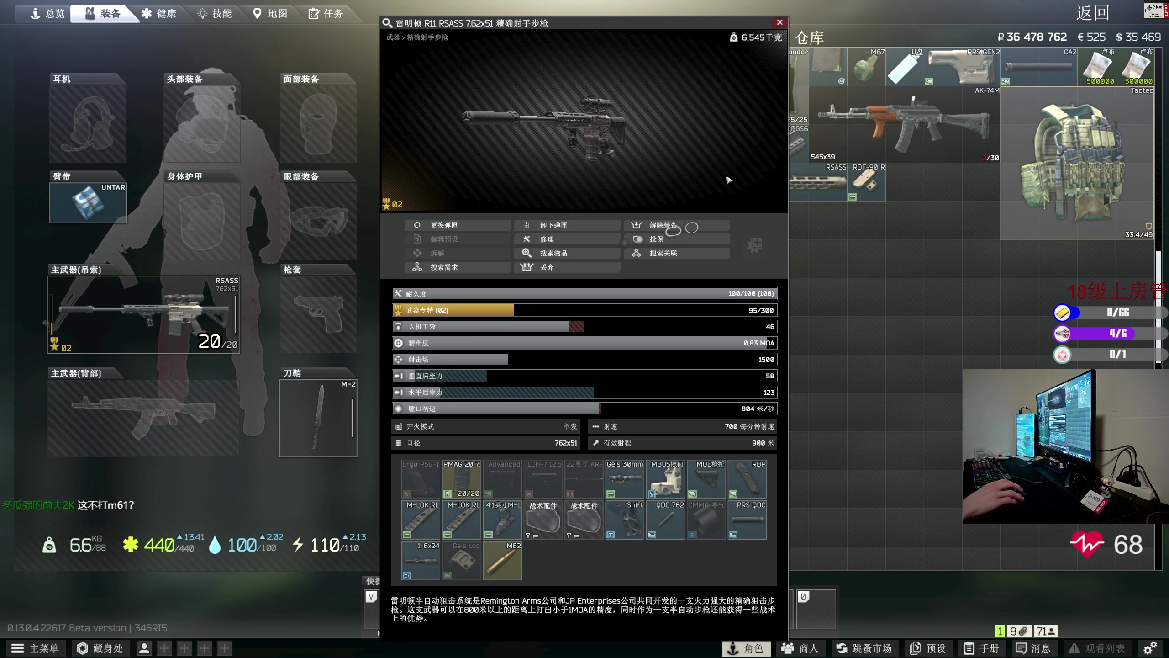The height and width of the screenshot is (658, 1169).
Task: Click the 丢弃 action
Action: [567, 267]
